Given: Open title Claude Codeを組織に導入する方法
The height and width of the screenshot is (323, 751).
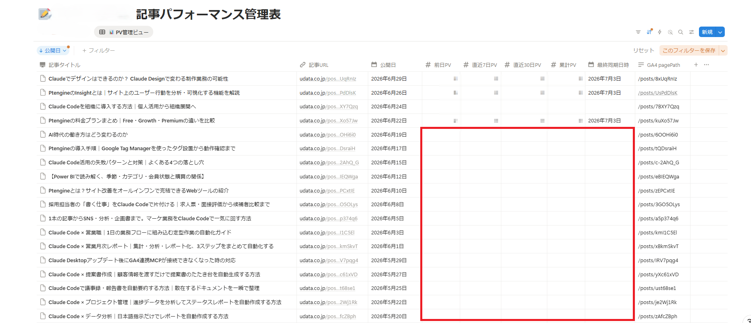Looking at the screenshot, I should [122, 106].
